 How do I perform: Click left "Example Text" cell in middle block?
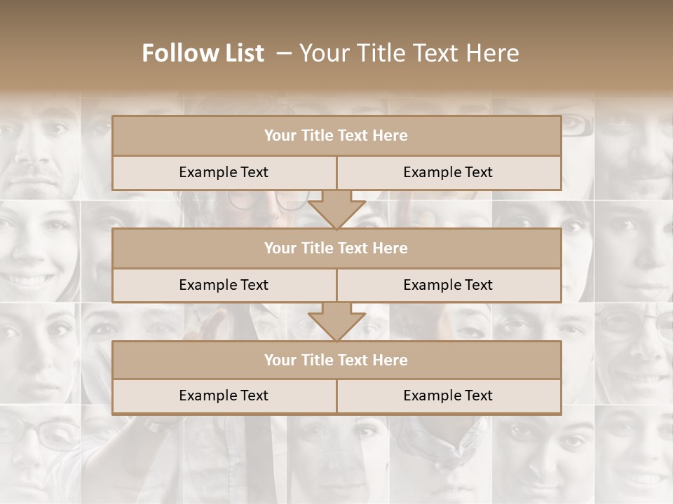click(x=224, y=285)
